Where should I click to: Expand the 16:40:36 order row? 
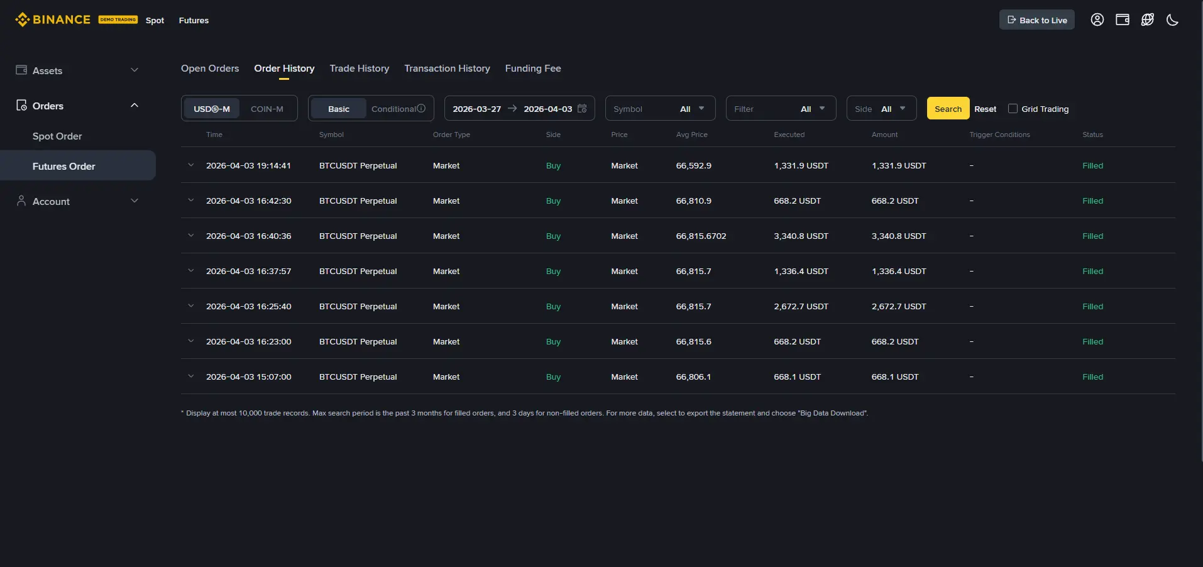[190, 235]
